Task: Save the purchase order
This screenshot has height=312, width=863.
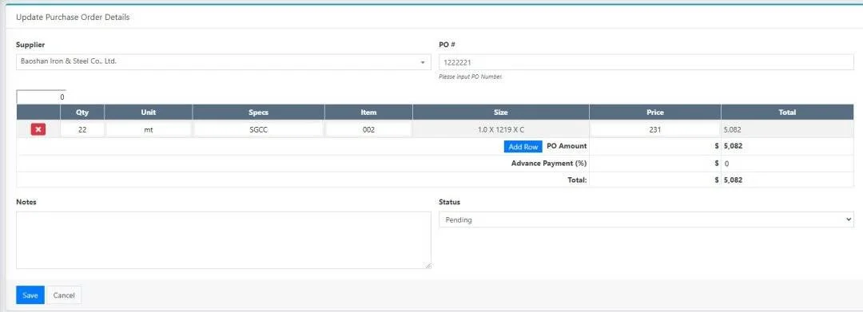Action: (x=30, y=295)
